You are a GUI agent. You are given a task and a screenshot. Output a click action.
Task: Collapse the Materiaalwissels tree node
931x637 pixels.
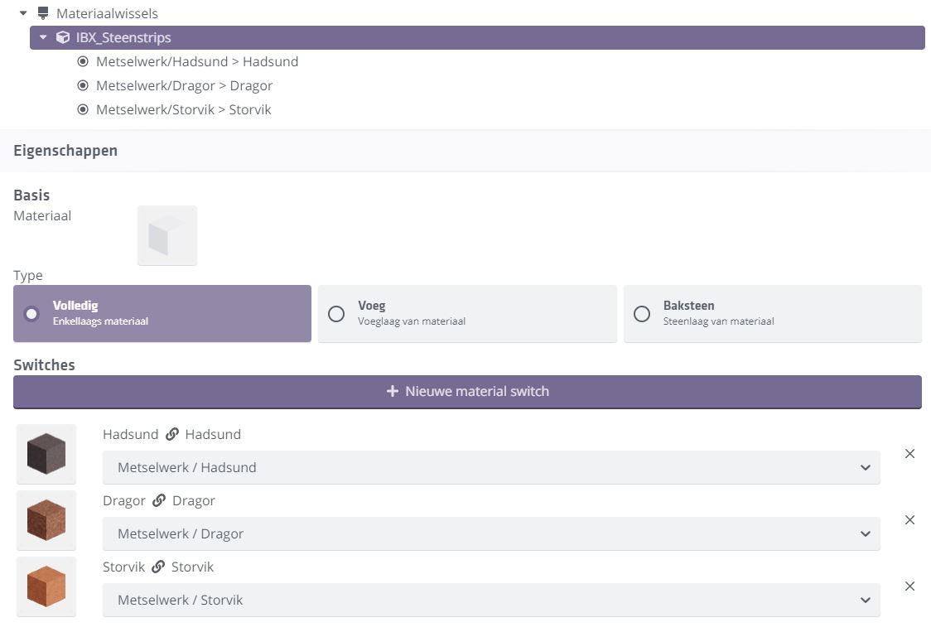tap(23, 13)
